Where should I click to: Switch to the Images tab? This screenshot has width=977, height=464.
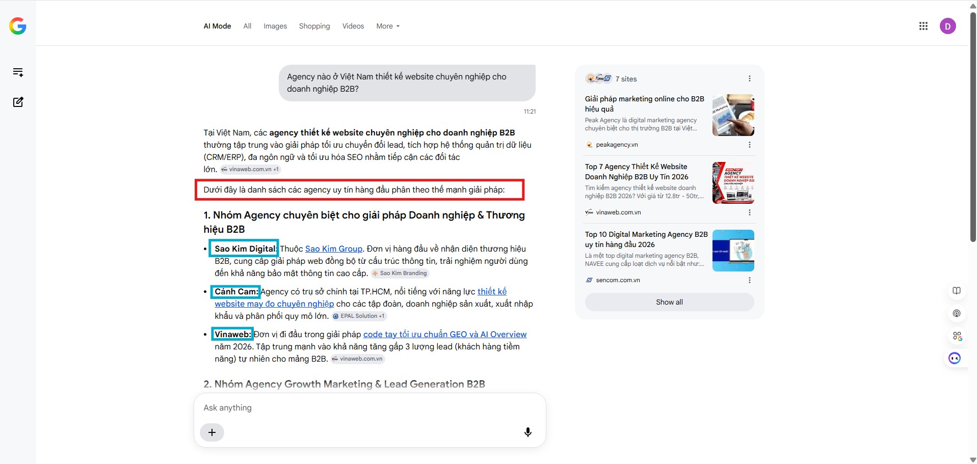click(275, 26)
